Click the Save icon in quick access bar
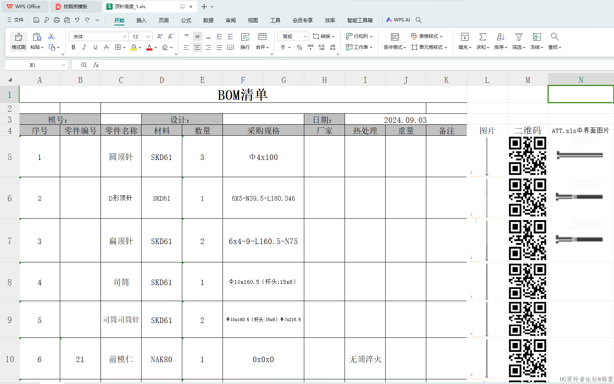The image size is (614, 384). [36, 20]
